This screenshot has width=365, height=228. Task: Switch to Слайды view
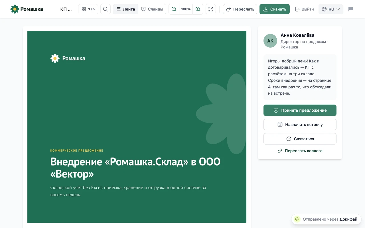point(152,9)
